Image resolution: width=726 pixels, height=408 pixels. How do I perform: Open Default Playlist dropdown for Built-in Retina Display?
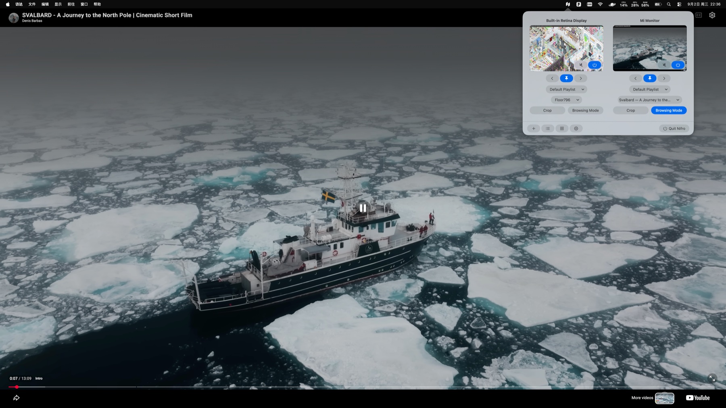point(566,90)
